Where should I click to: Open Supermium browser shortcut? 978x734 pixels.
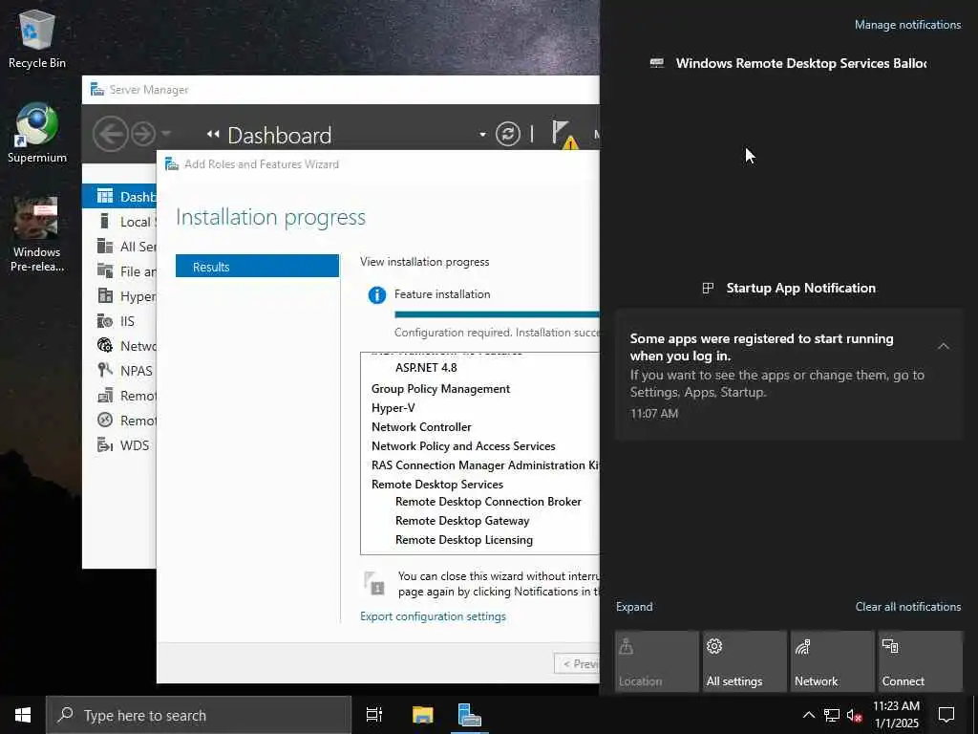click(x=36, y=133)
